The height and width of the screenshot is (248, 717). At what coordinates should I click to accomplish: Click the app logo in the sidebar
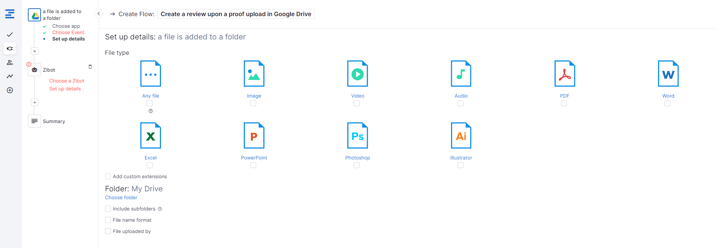coord(10,14)
